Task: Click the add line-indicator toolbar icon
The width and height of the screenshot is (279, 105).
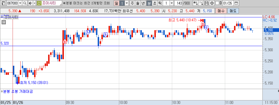Action: tap(201, 3)
